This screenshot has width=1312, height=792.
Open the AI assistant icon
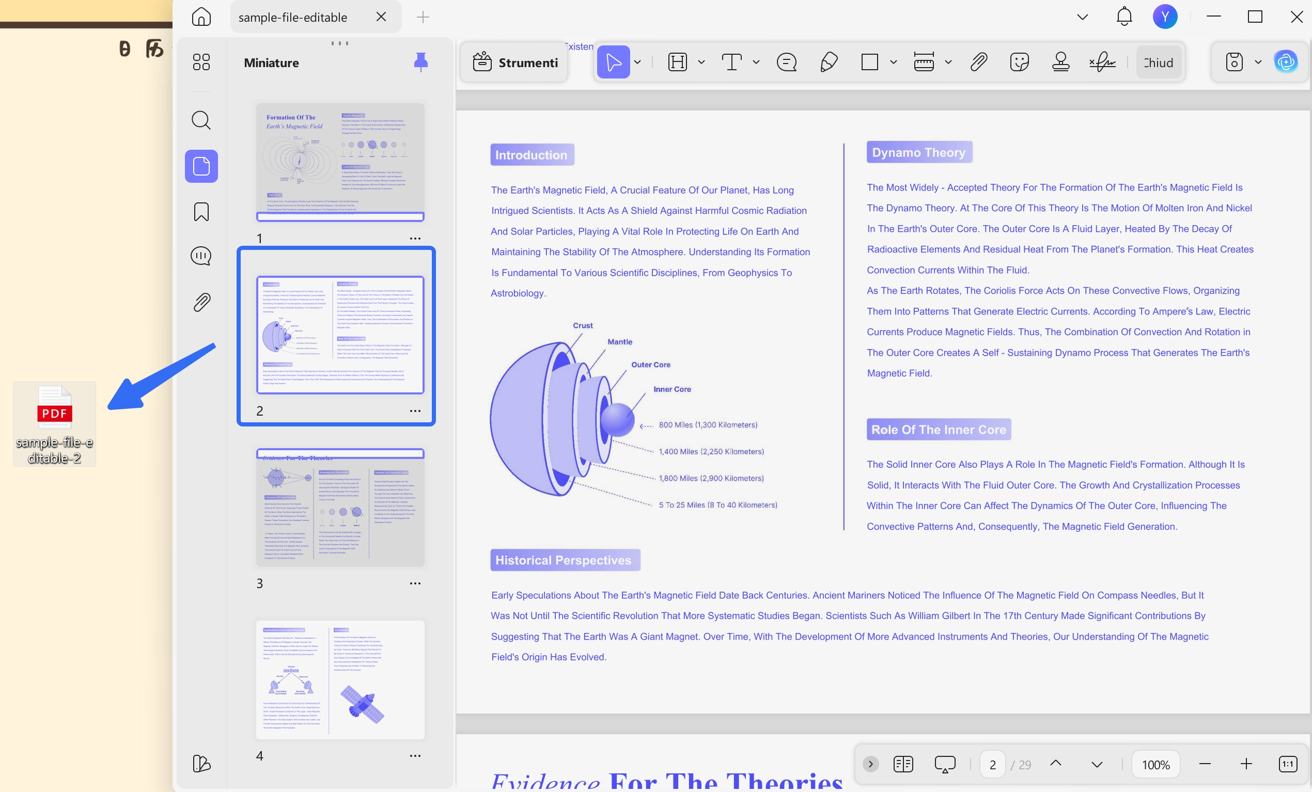(1286, 62)
